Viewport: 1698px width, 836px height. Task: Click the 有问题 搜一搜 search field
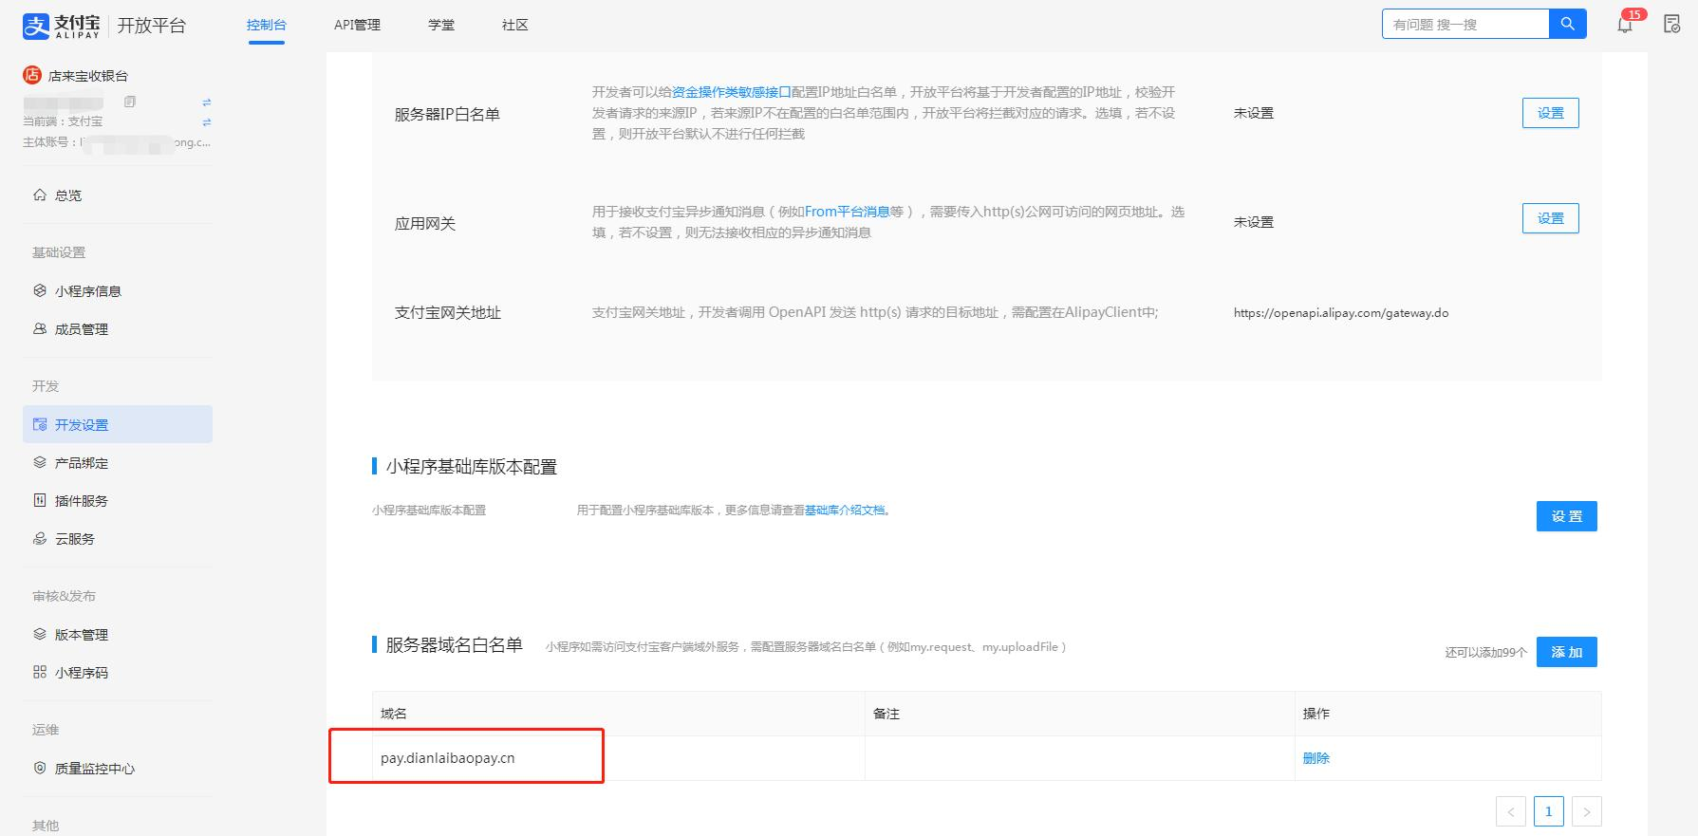pyautogui.click(x=1465, y=24)
